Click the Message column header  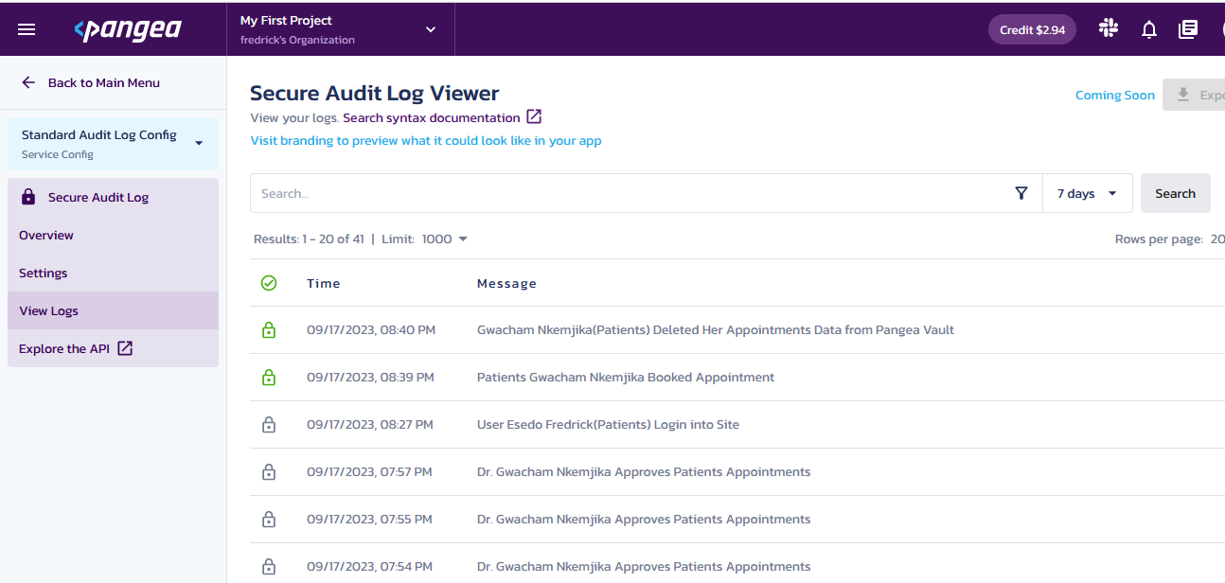coord(506,283)
